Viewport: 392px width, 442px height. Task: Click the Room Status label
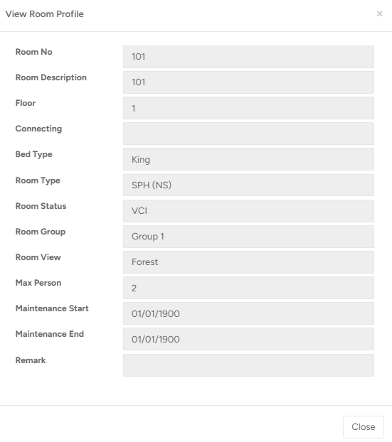pyautogui.click(x=41, y=206)
